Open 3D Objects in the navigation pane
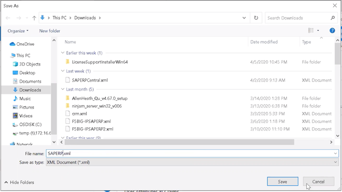Screen dimensions: 342x192 coord(26,64)
